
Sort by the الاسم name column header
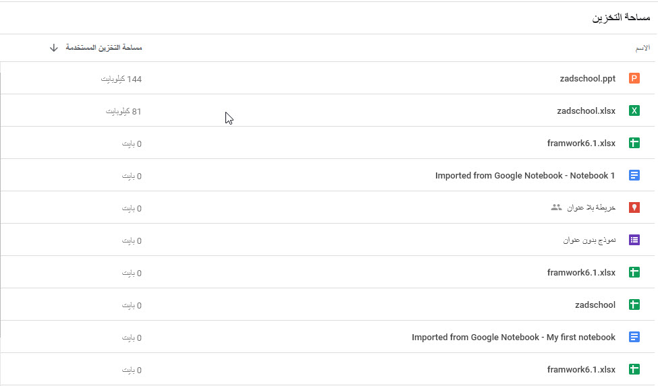click(642, 49)
